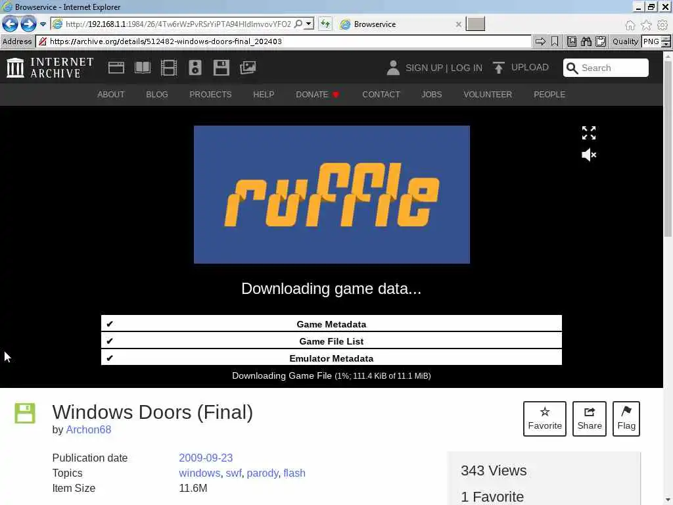This screenshot has width=673, height=505.
Task: Click the Emulator Metadata progress row
Action: (331, 357)
